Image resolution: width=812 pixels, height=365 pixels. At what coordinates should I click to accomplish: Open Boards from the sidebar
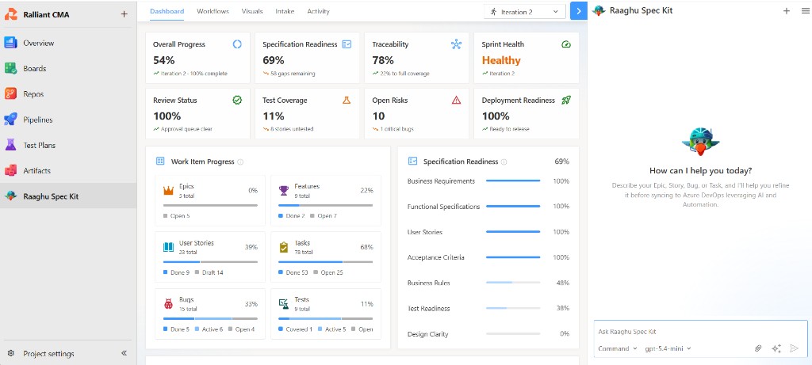point(68,68)
